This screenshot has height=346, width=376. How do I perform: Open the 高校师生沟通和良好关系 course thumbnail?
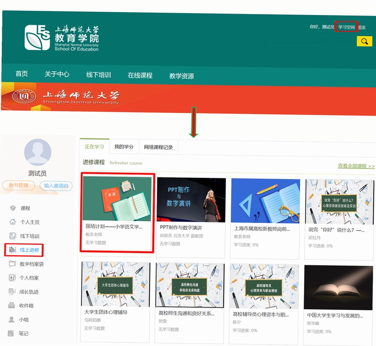[x=190, y=285]
